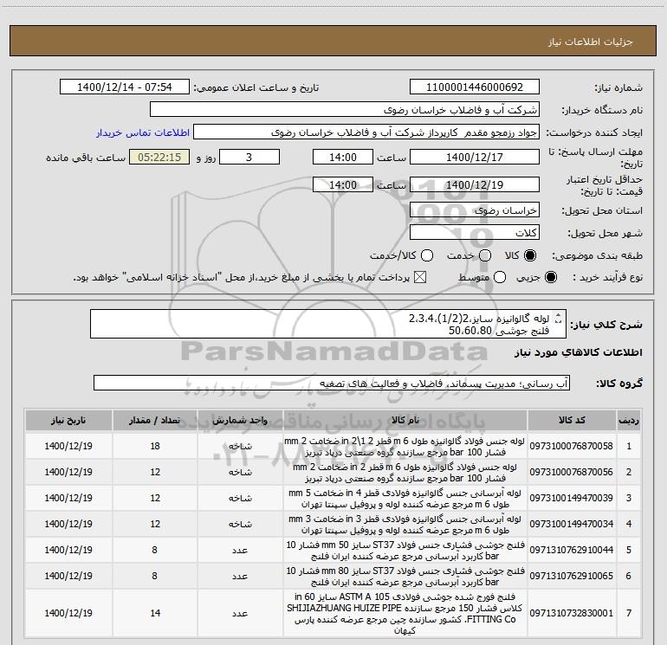Image resolution: width=667 pixels, height=645 pixels.
Task: Select the جزیی purchase type radio
Action: (550, 277)
